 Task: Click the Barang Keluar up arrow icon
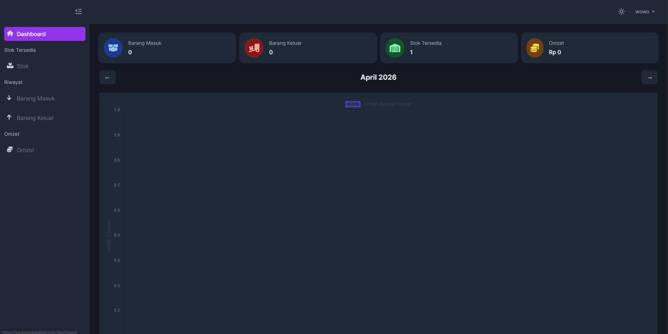tap(9, 118)
